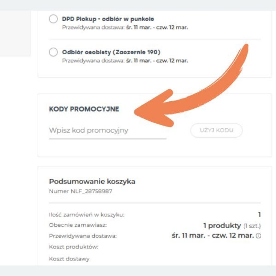Click the Obecnie zamawiasz label
This screenshot has height=276, width=276.
(x=78, y=225)
